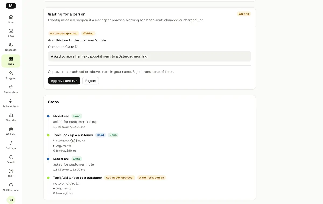Open the Settings sliders icon
Screen dimensions: 323x204
[x=11, y=143]
